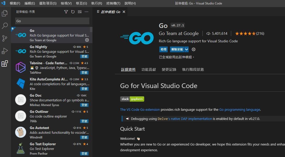
Task: Open the 編輯(E) menu
Action: pos(30,3)
